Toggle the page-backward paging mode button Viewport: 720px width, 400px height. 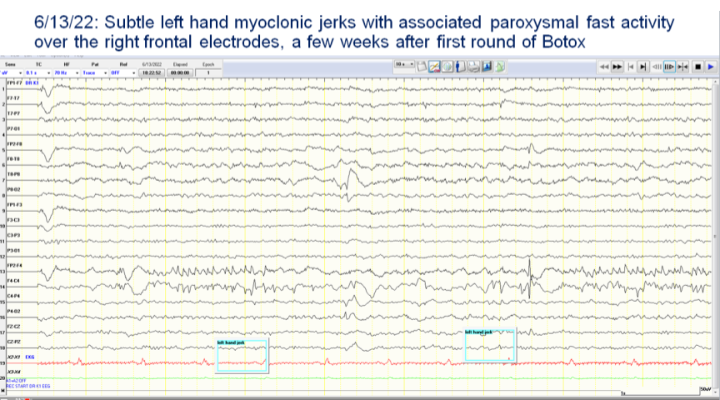[657, 65]
